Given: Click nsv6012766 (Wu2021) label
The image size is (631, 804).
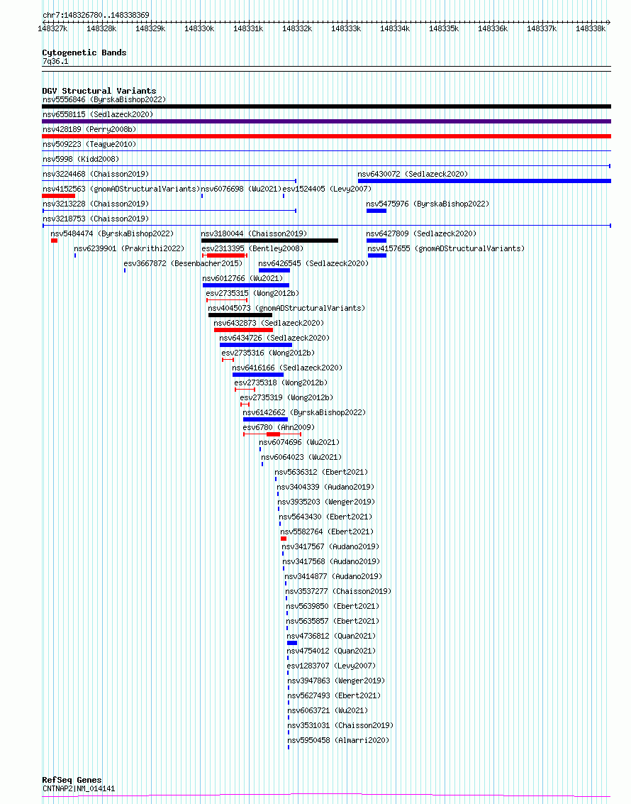Looking at the screenshot, I should pyautogui.click(x=242, y=278).
